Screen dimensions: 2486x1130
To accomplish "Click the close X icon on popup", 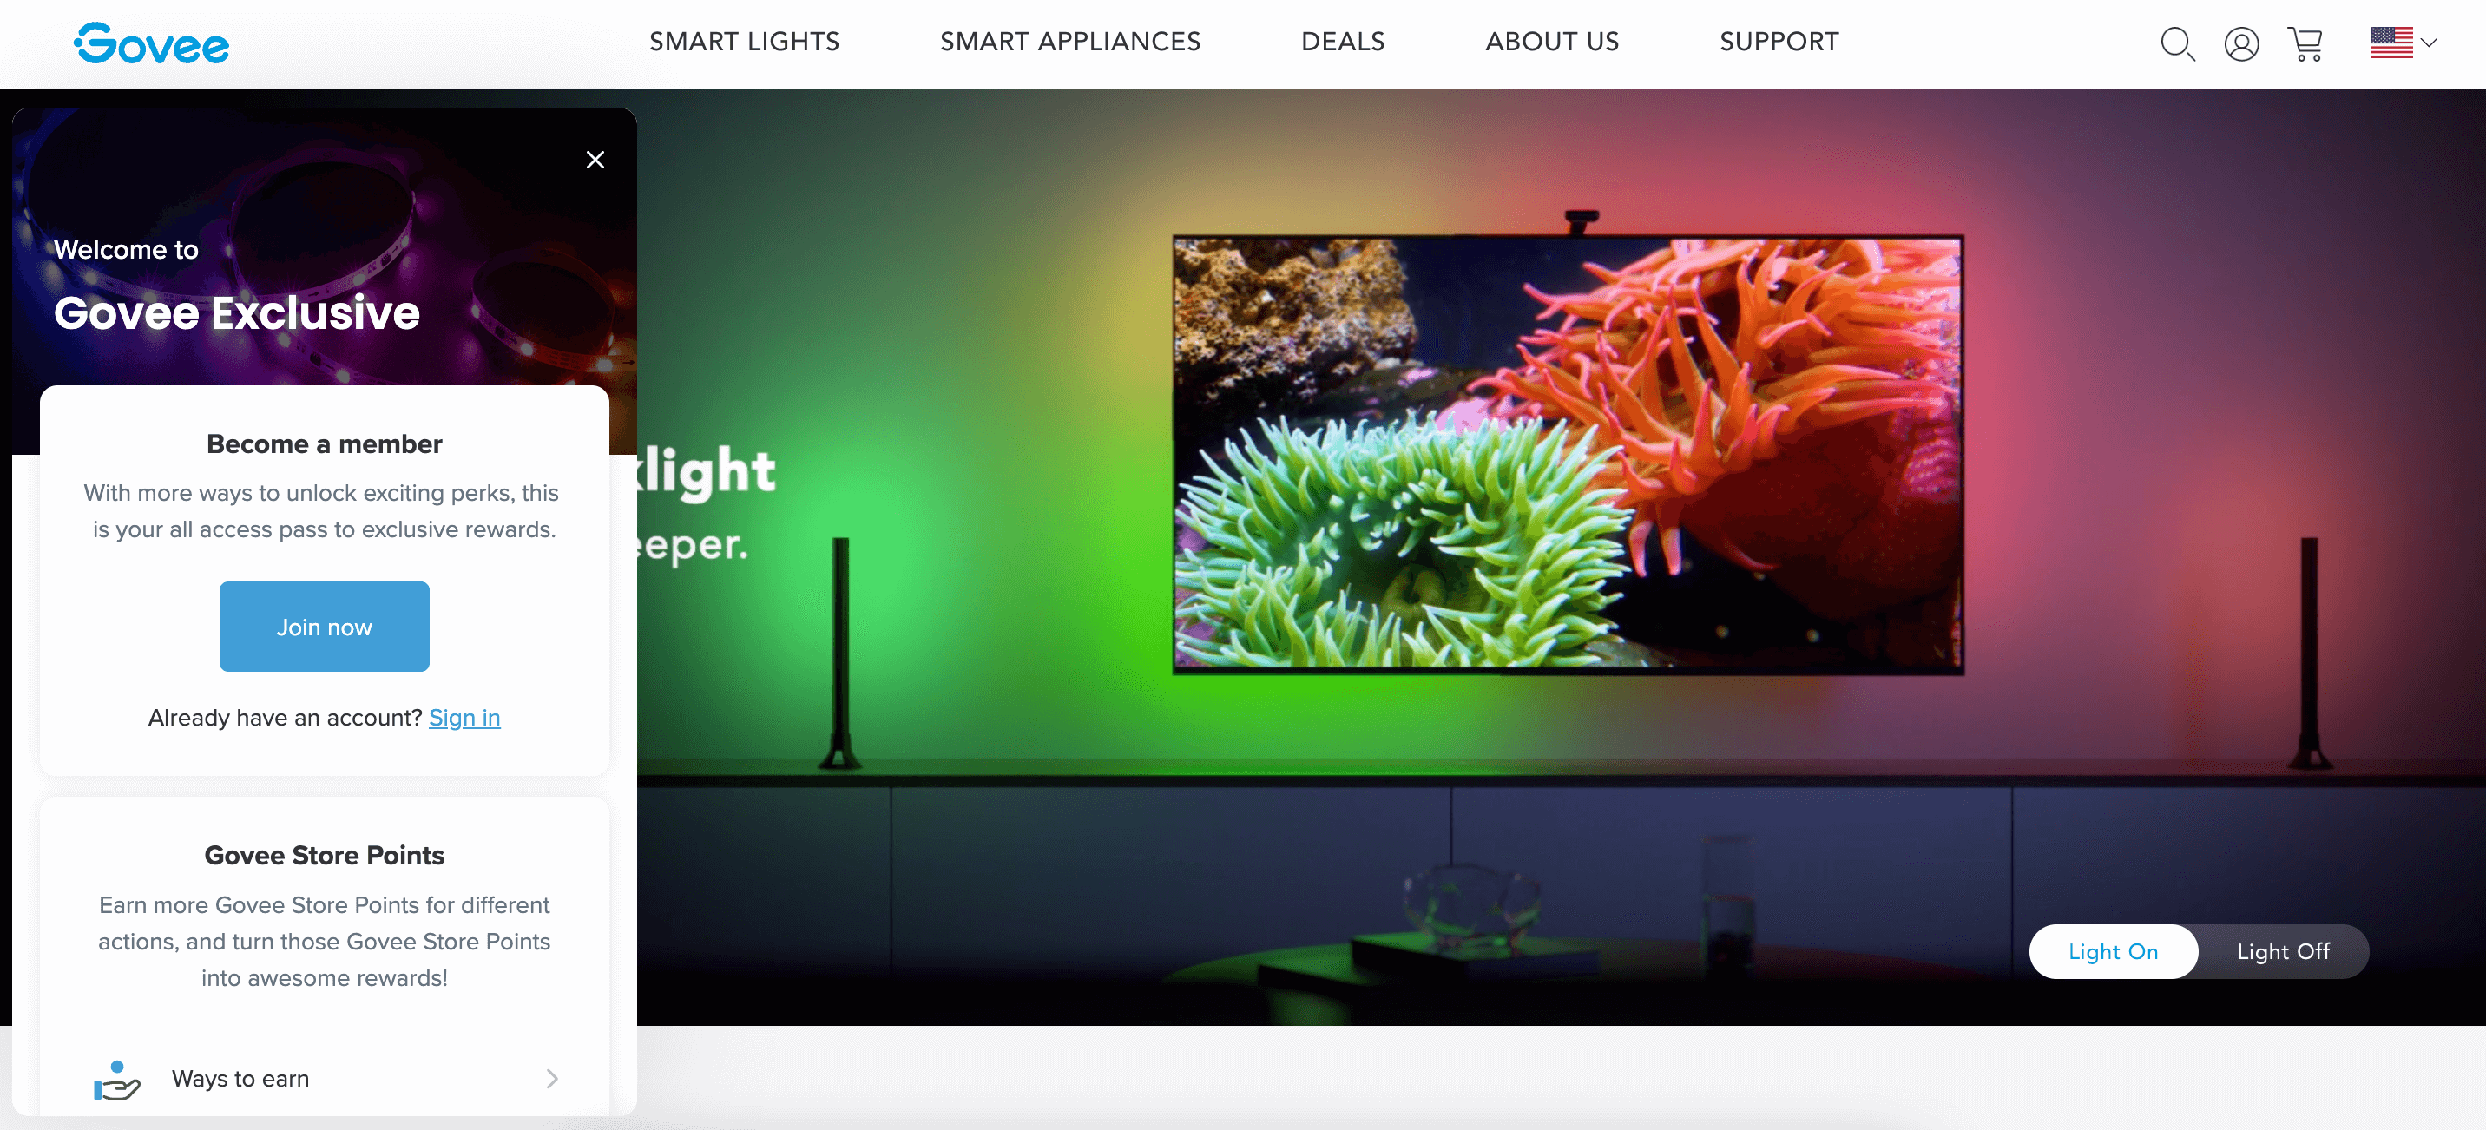I will point(596,159).
